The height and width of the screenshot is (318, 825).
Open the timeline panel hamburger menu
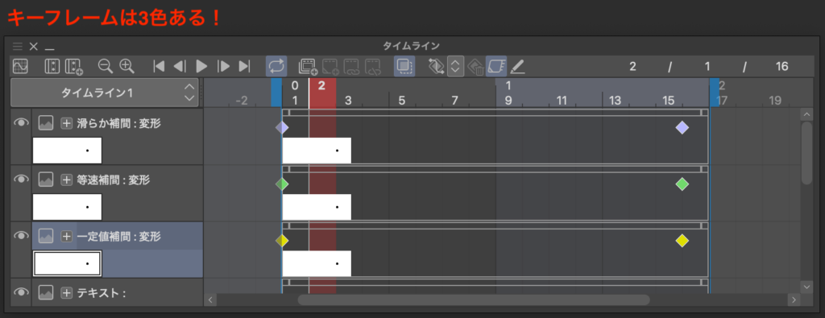(18, 46)
